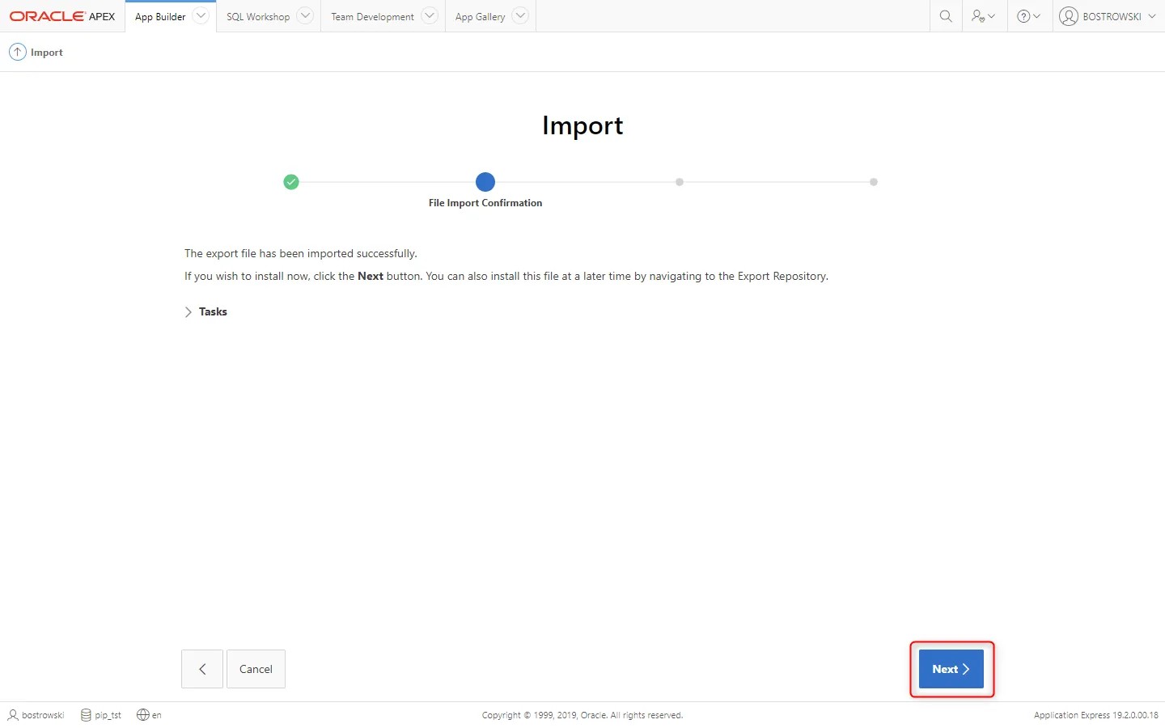
Task: Click the completed green checkmark wizard step
Action: (291, 182)
